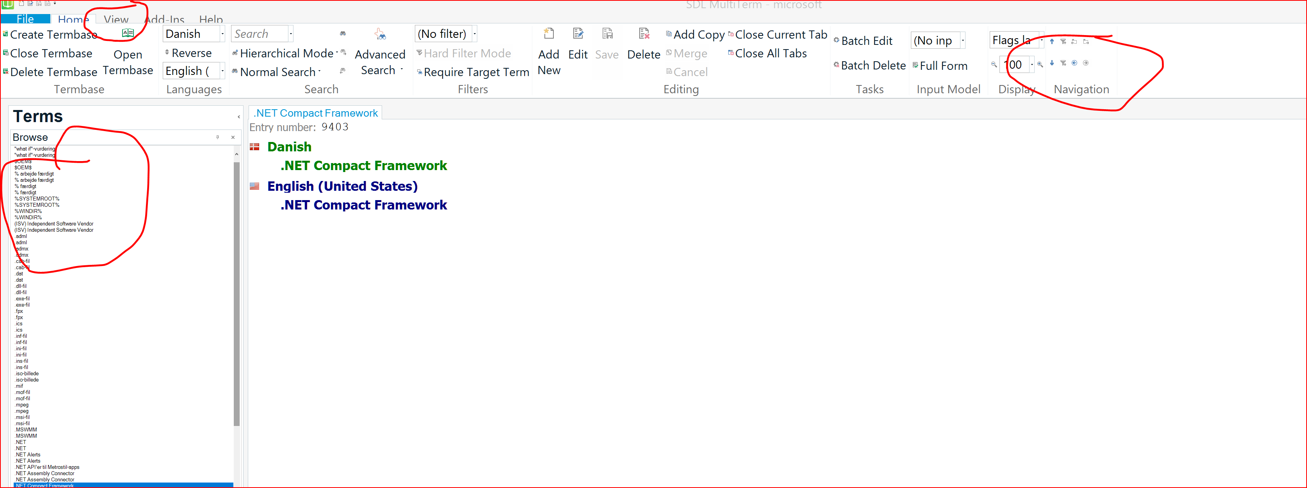This screenshot has height=488, width=1307.
Task: Open the (No filter) dropdown
Action: pyautogui.click(x=474, y=34)
